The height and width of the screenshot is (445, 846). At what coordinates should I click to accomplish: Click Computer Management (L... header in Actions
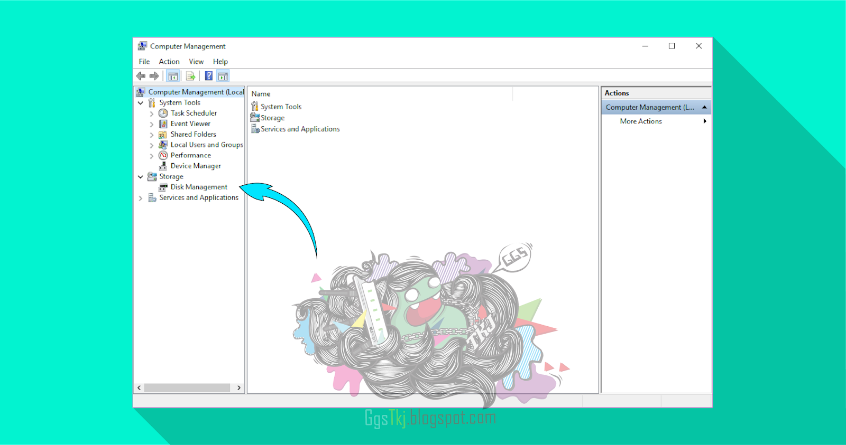coord(656,107)
